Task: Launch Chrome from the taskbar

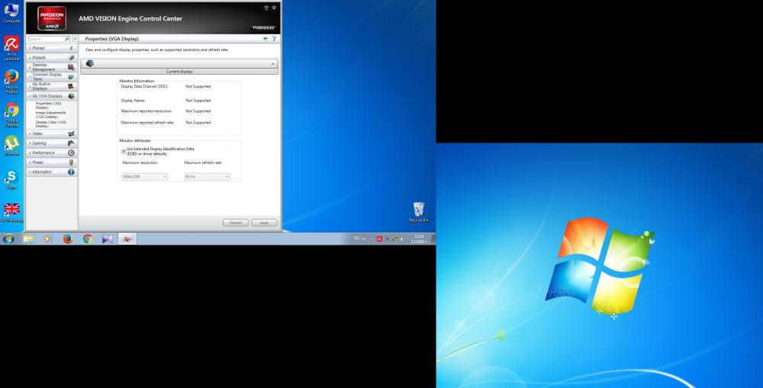Action: click(88, 239)
